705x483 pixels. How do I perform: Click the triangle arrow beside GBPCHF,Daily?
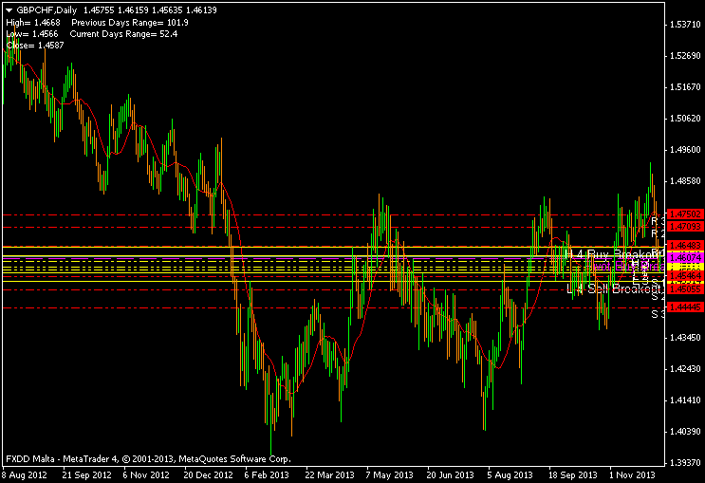pos(9,9)
